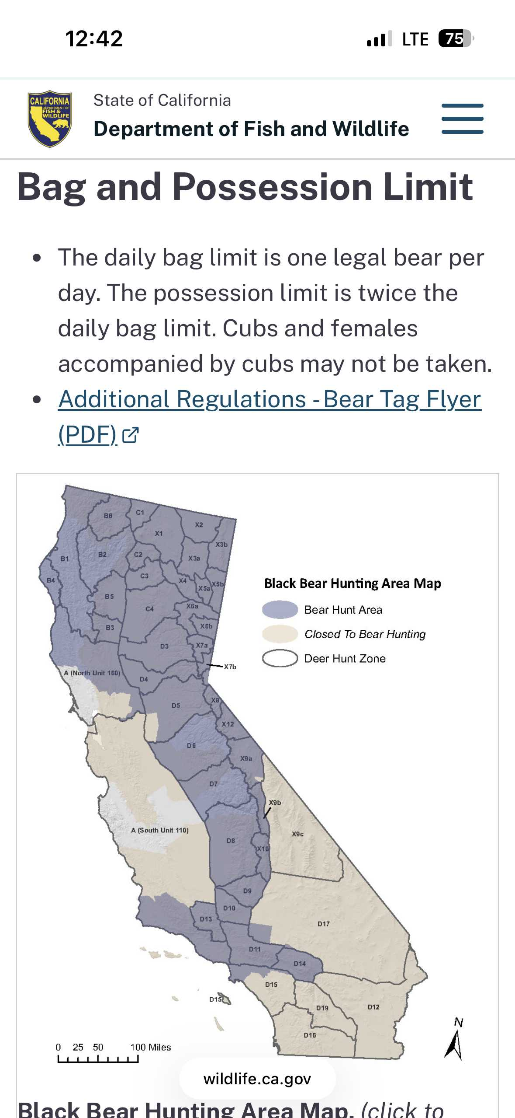
Task: Open the hamburger navigation menu
Action: [x=462, y=119]
